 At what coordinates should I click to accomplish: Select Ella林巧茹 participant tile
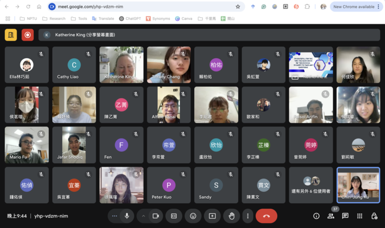pos(26,65)
